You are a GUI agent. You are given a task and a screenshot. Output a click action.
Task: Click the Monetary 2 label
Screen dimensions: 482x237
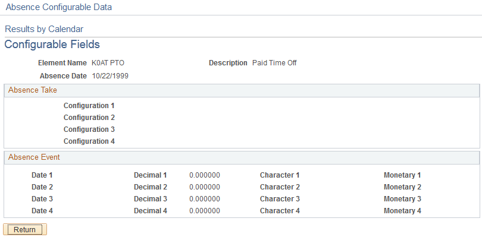pos(402,187)
